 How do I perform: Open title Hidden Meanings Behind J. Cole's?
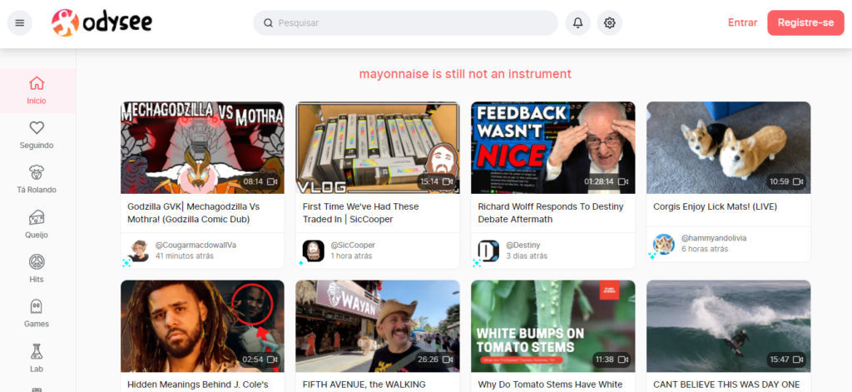coord(198,385)
